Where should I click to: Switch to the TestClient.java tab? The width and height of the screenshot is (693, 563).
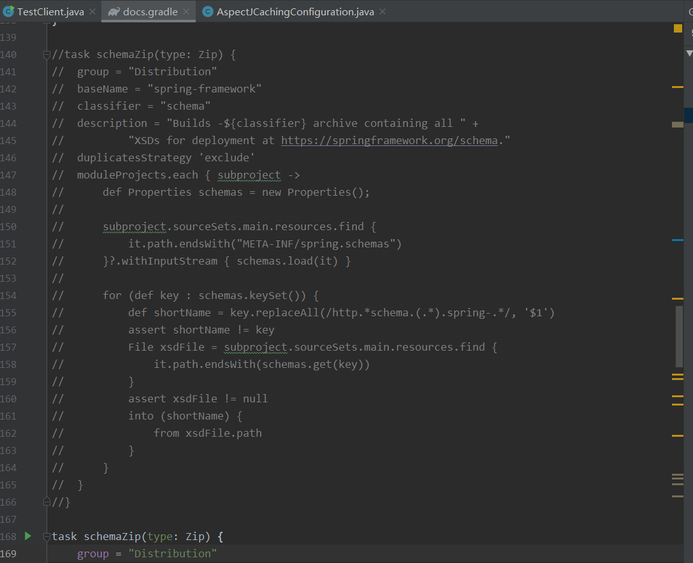point(50,12)
